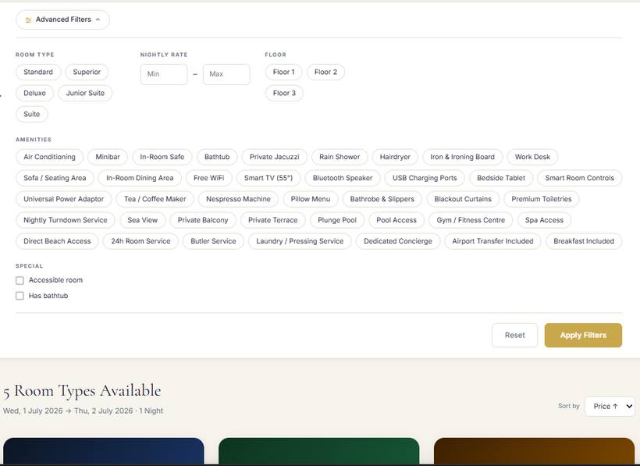This screenshot has width=640, height=466.
Task: Select the Superior room type chip
Action: [x=87, y=73]
